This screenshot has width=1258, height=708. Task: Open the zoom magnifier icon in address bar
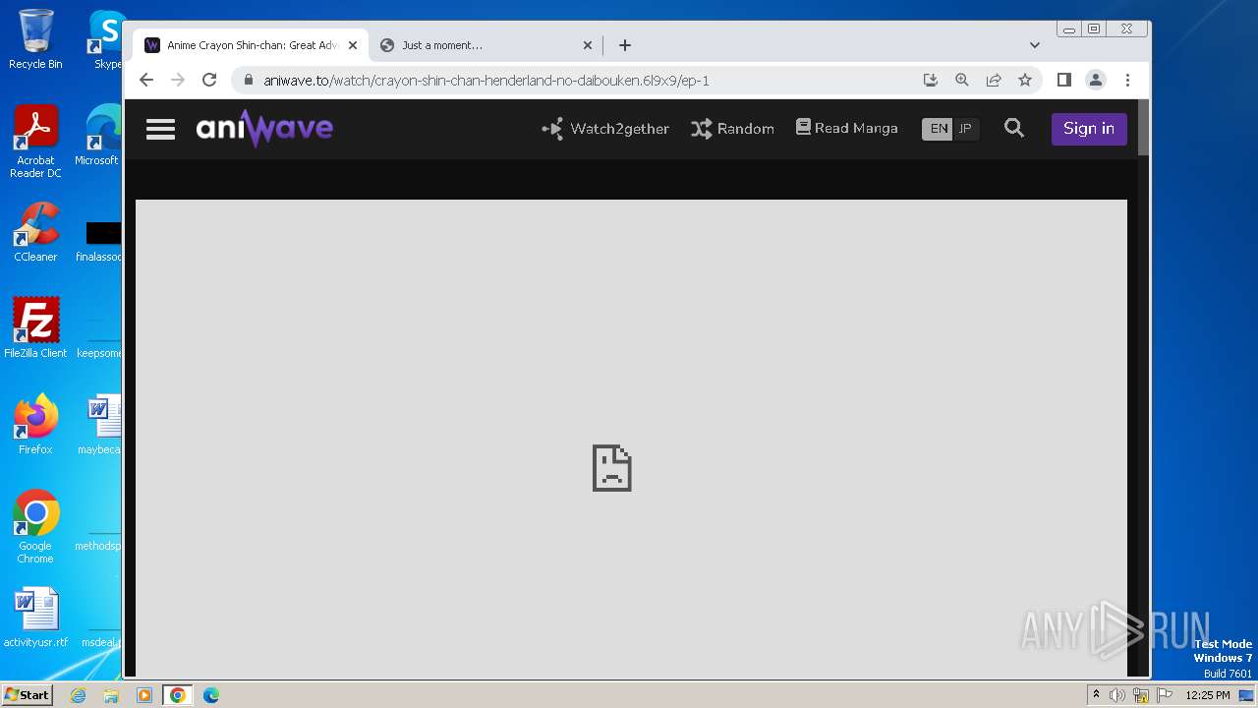tap(962, 80)
